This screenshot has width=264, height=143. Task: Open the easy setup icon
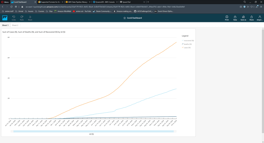[261, 7]
